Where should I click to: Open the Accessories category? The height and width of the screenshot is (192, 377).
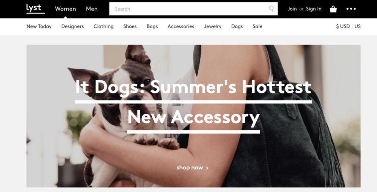point(181,26)
